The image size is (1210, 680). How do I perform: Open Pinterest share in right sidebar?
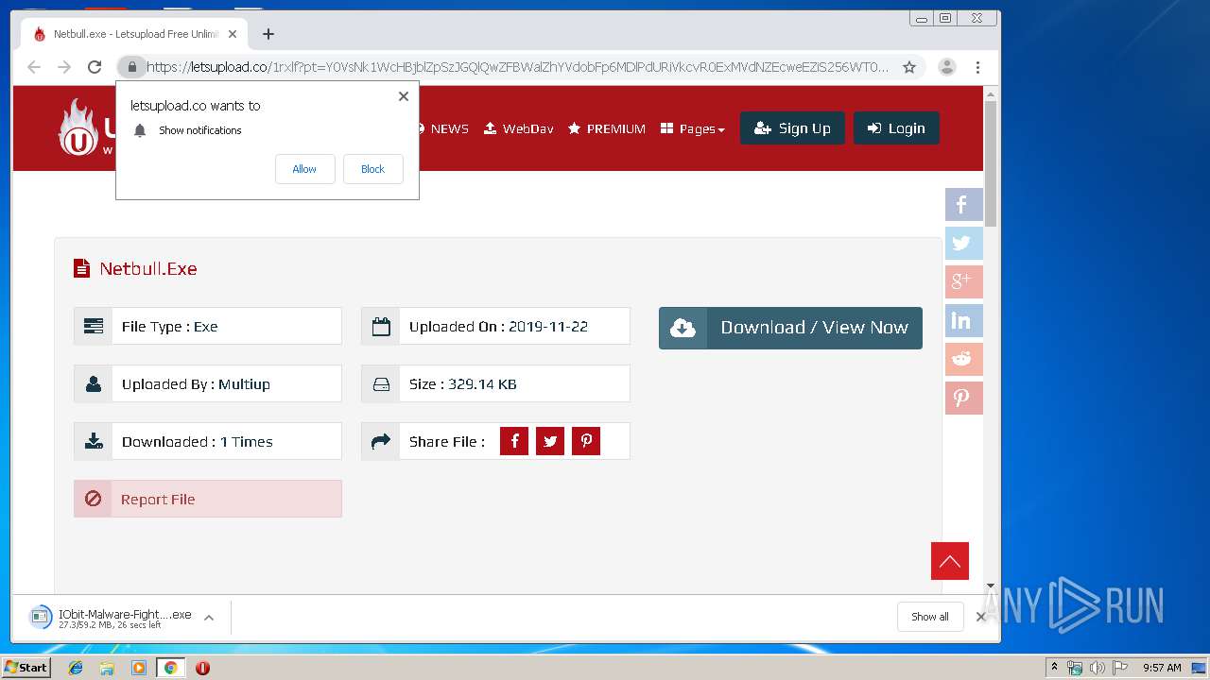963,398
